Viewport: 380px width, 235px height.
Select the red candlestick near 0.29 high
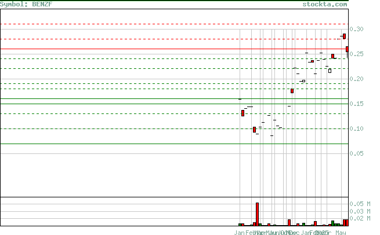coord(344,36)
